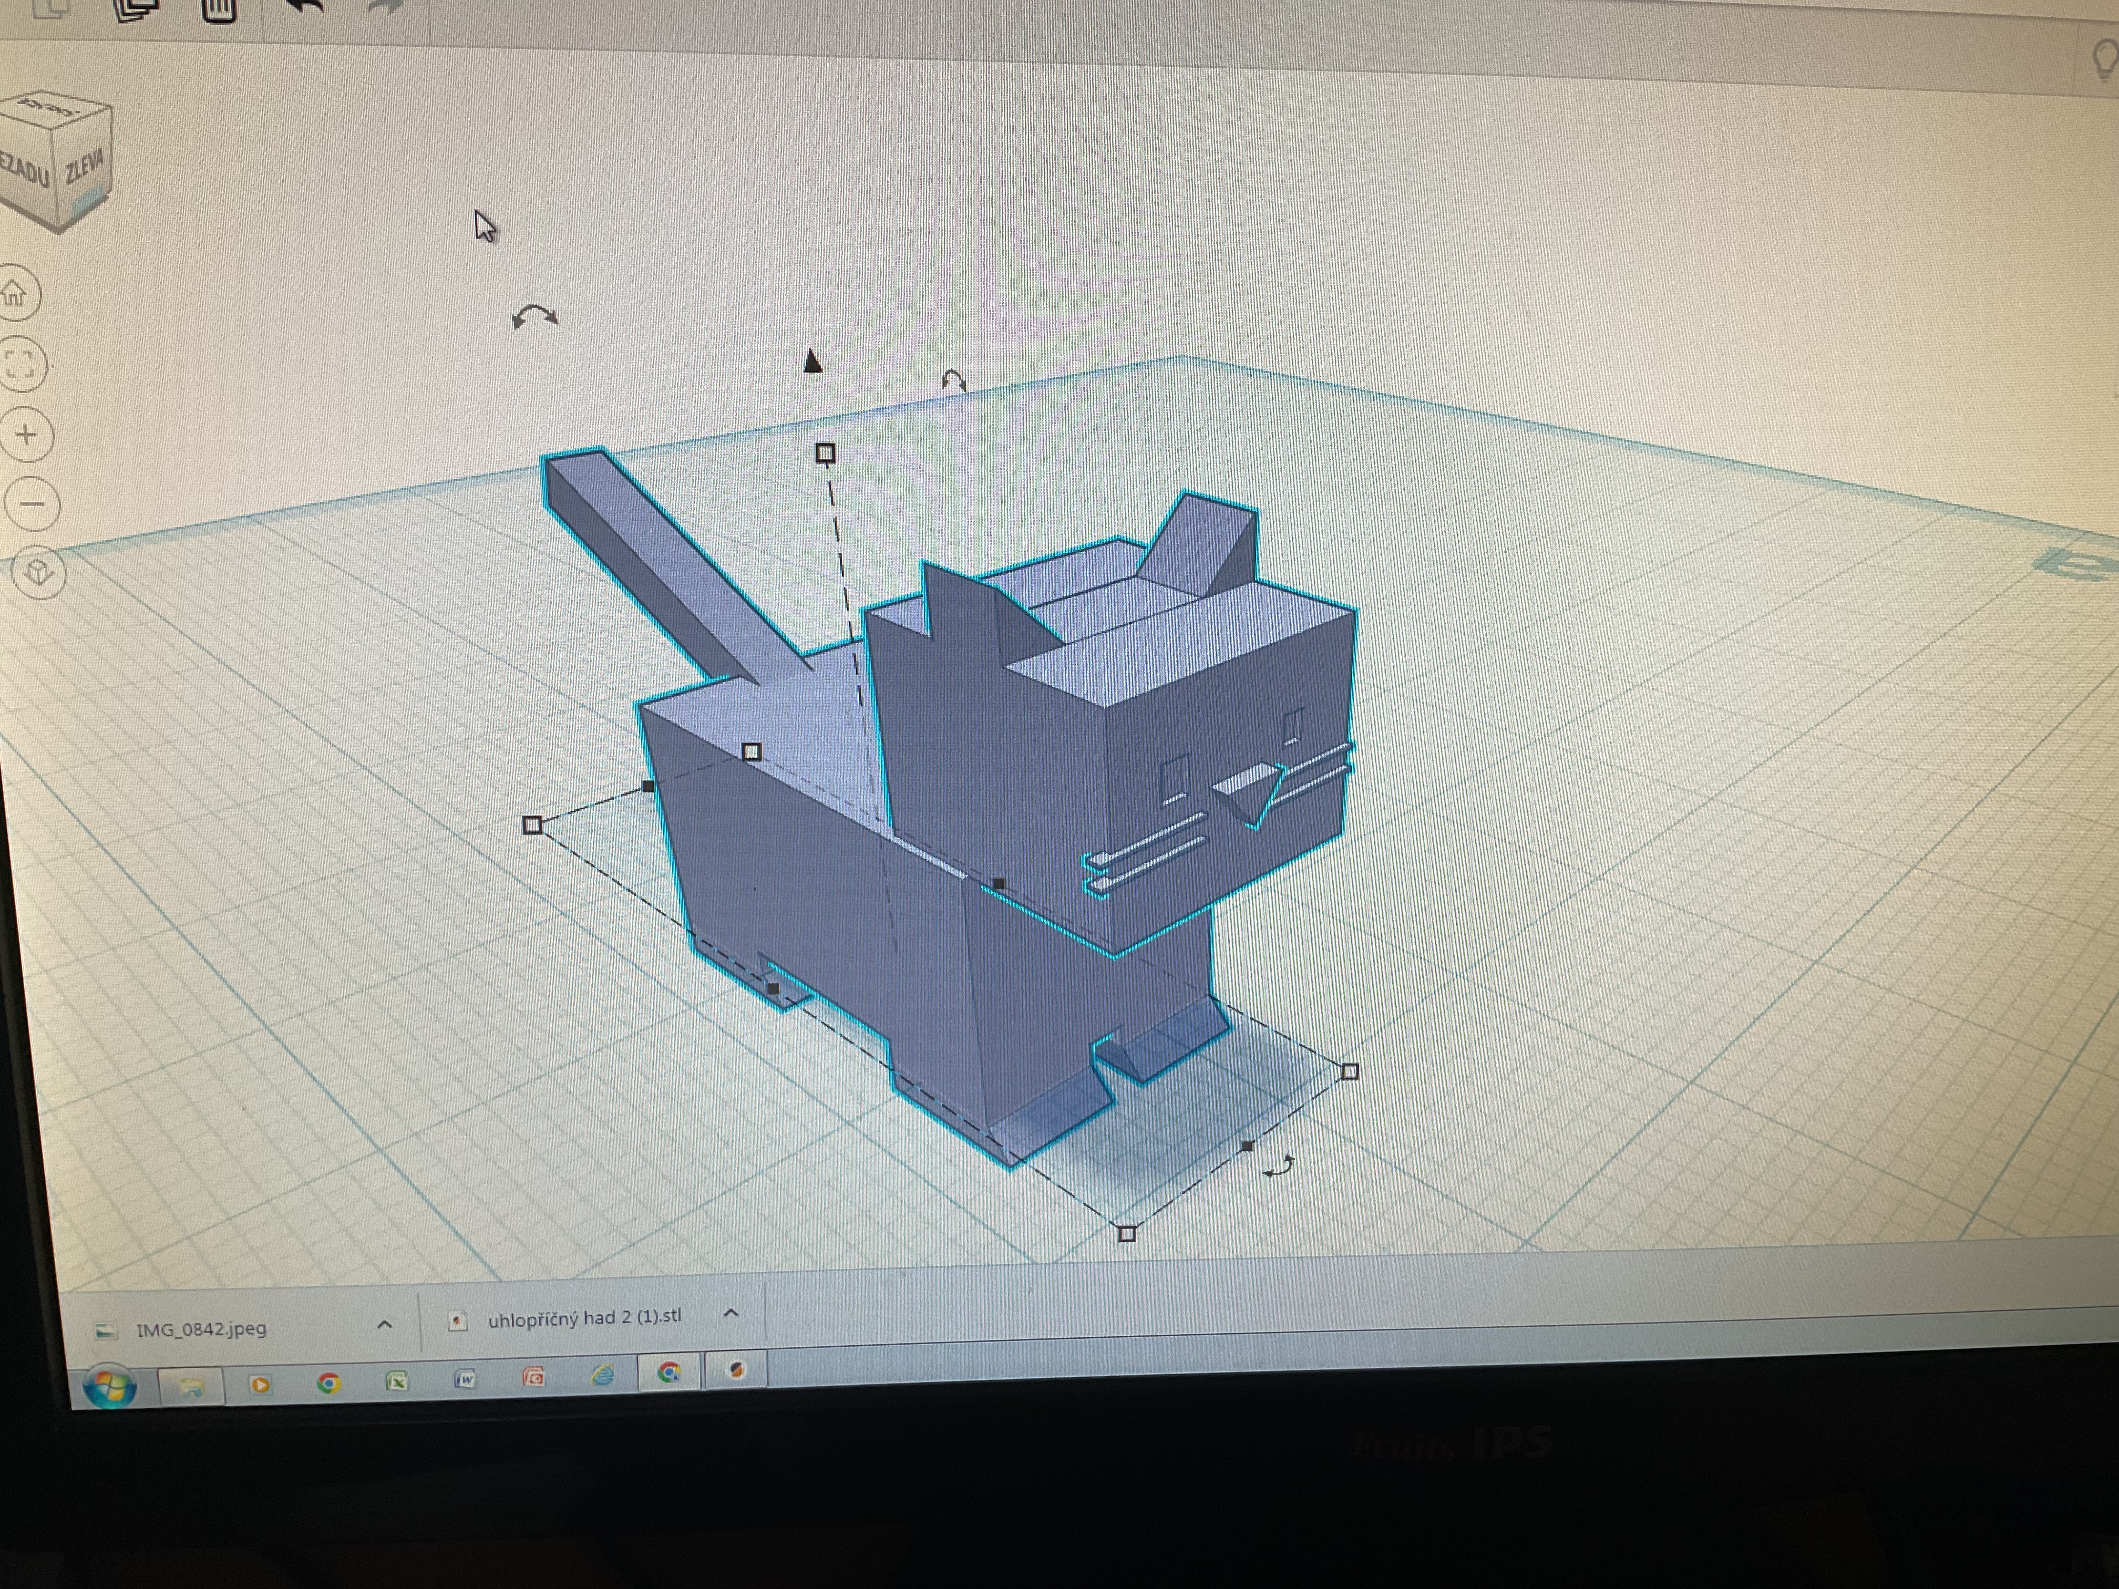Select the white corner handle at right
The width and height of the screenshot is (2119, 1589).
(1350, 1071)
